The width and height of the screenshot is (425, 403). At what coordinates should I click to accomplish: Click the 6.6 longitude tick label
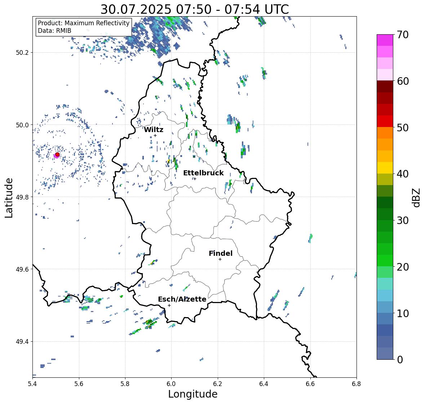coord(310,384)
